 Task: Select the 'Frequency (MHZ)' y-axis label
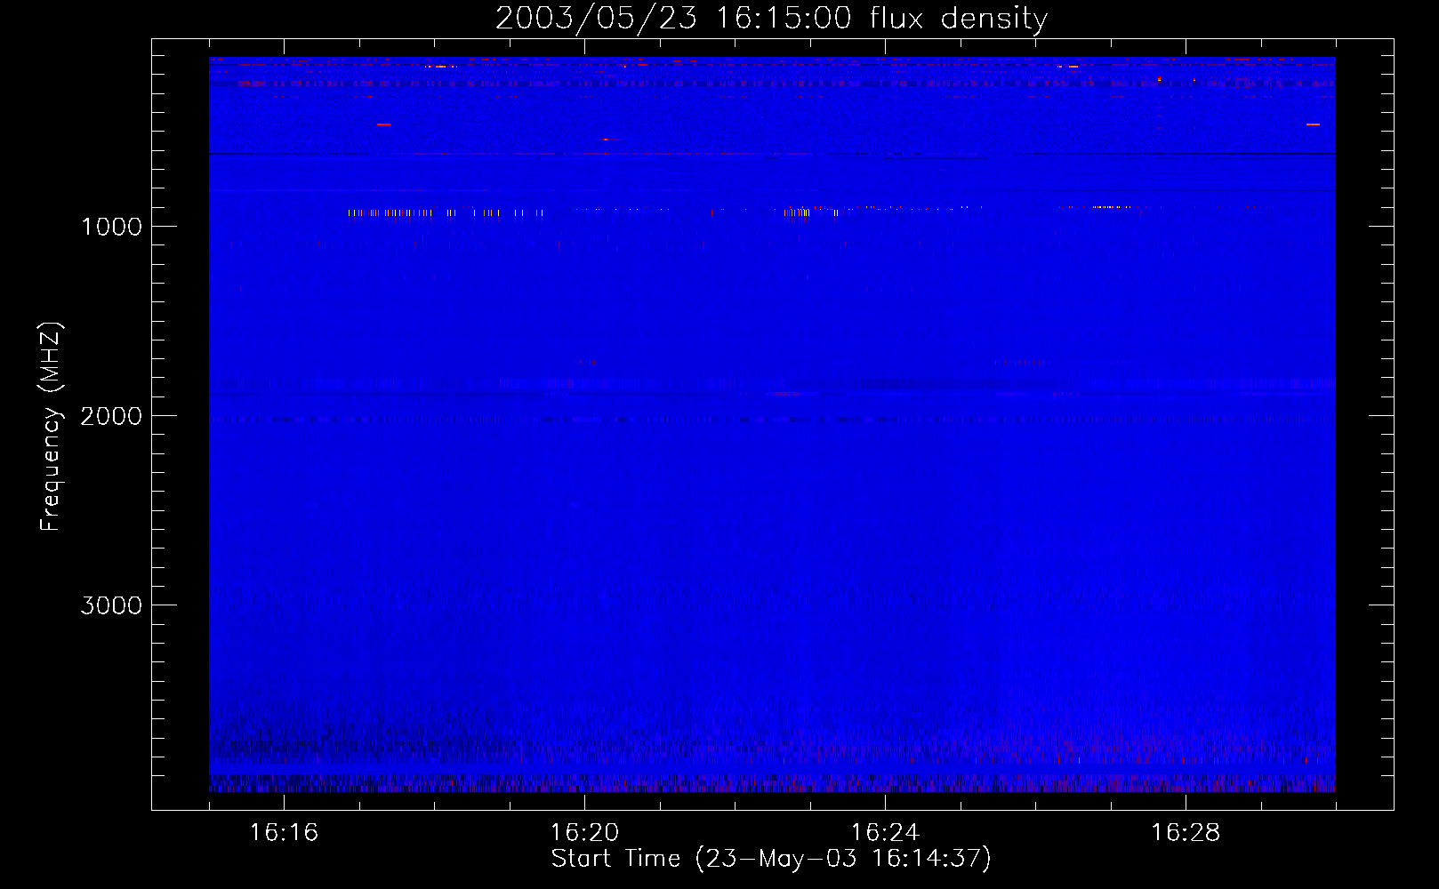[x=51, y=427]
